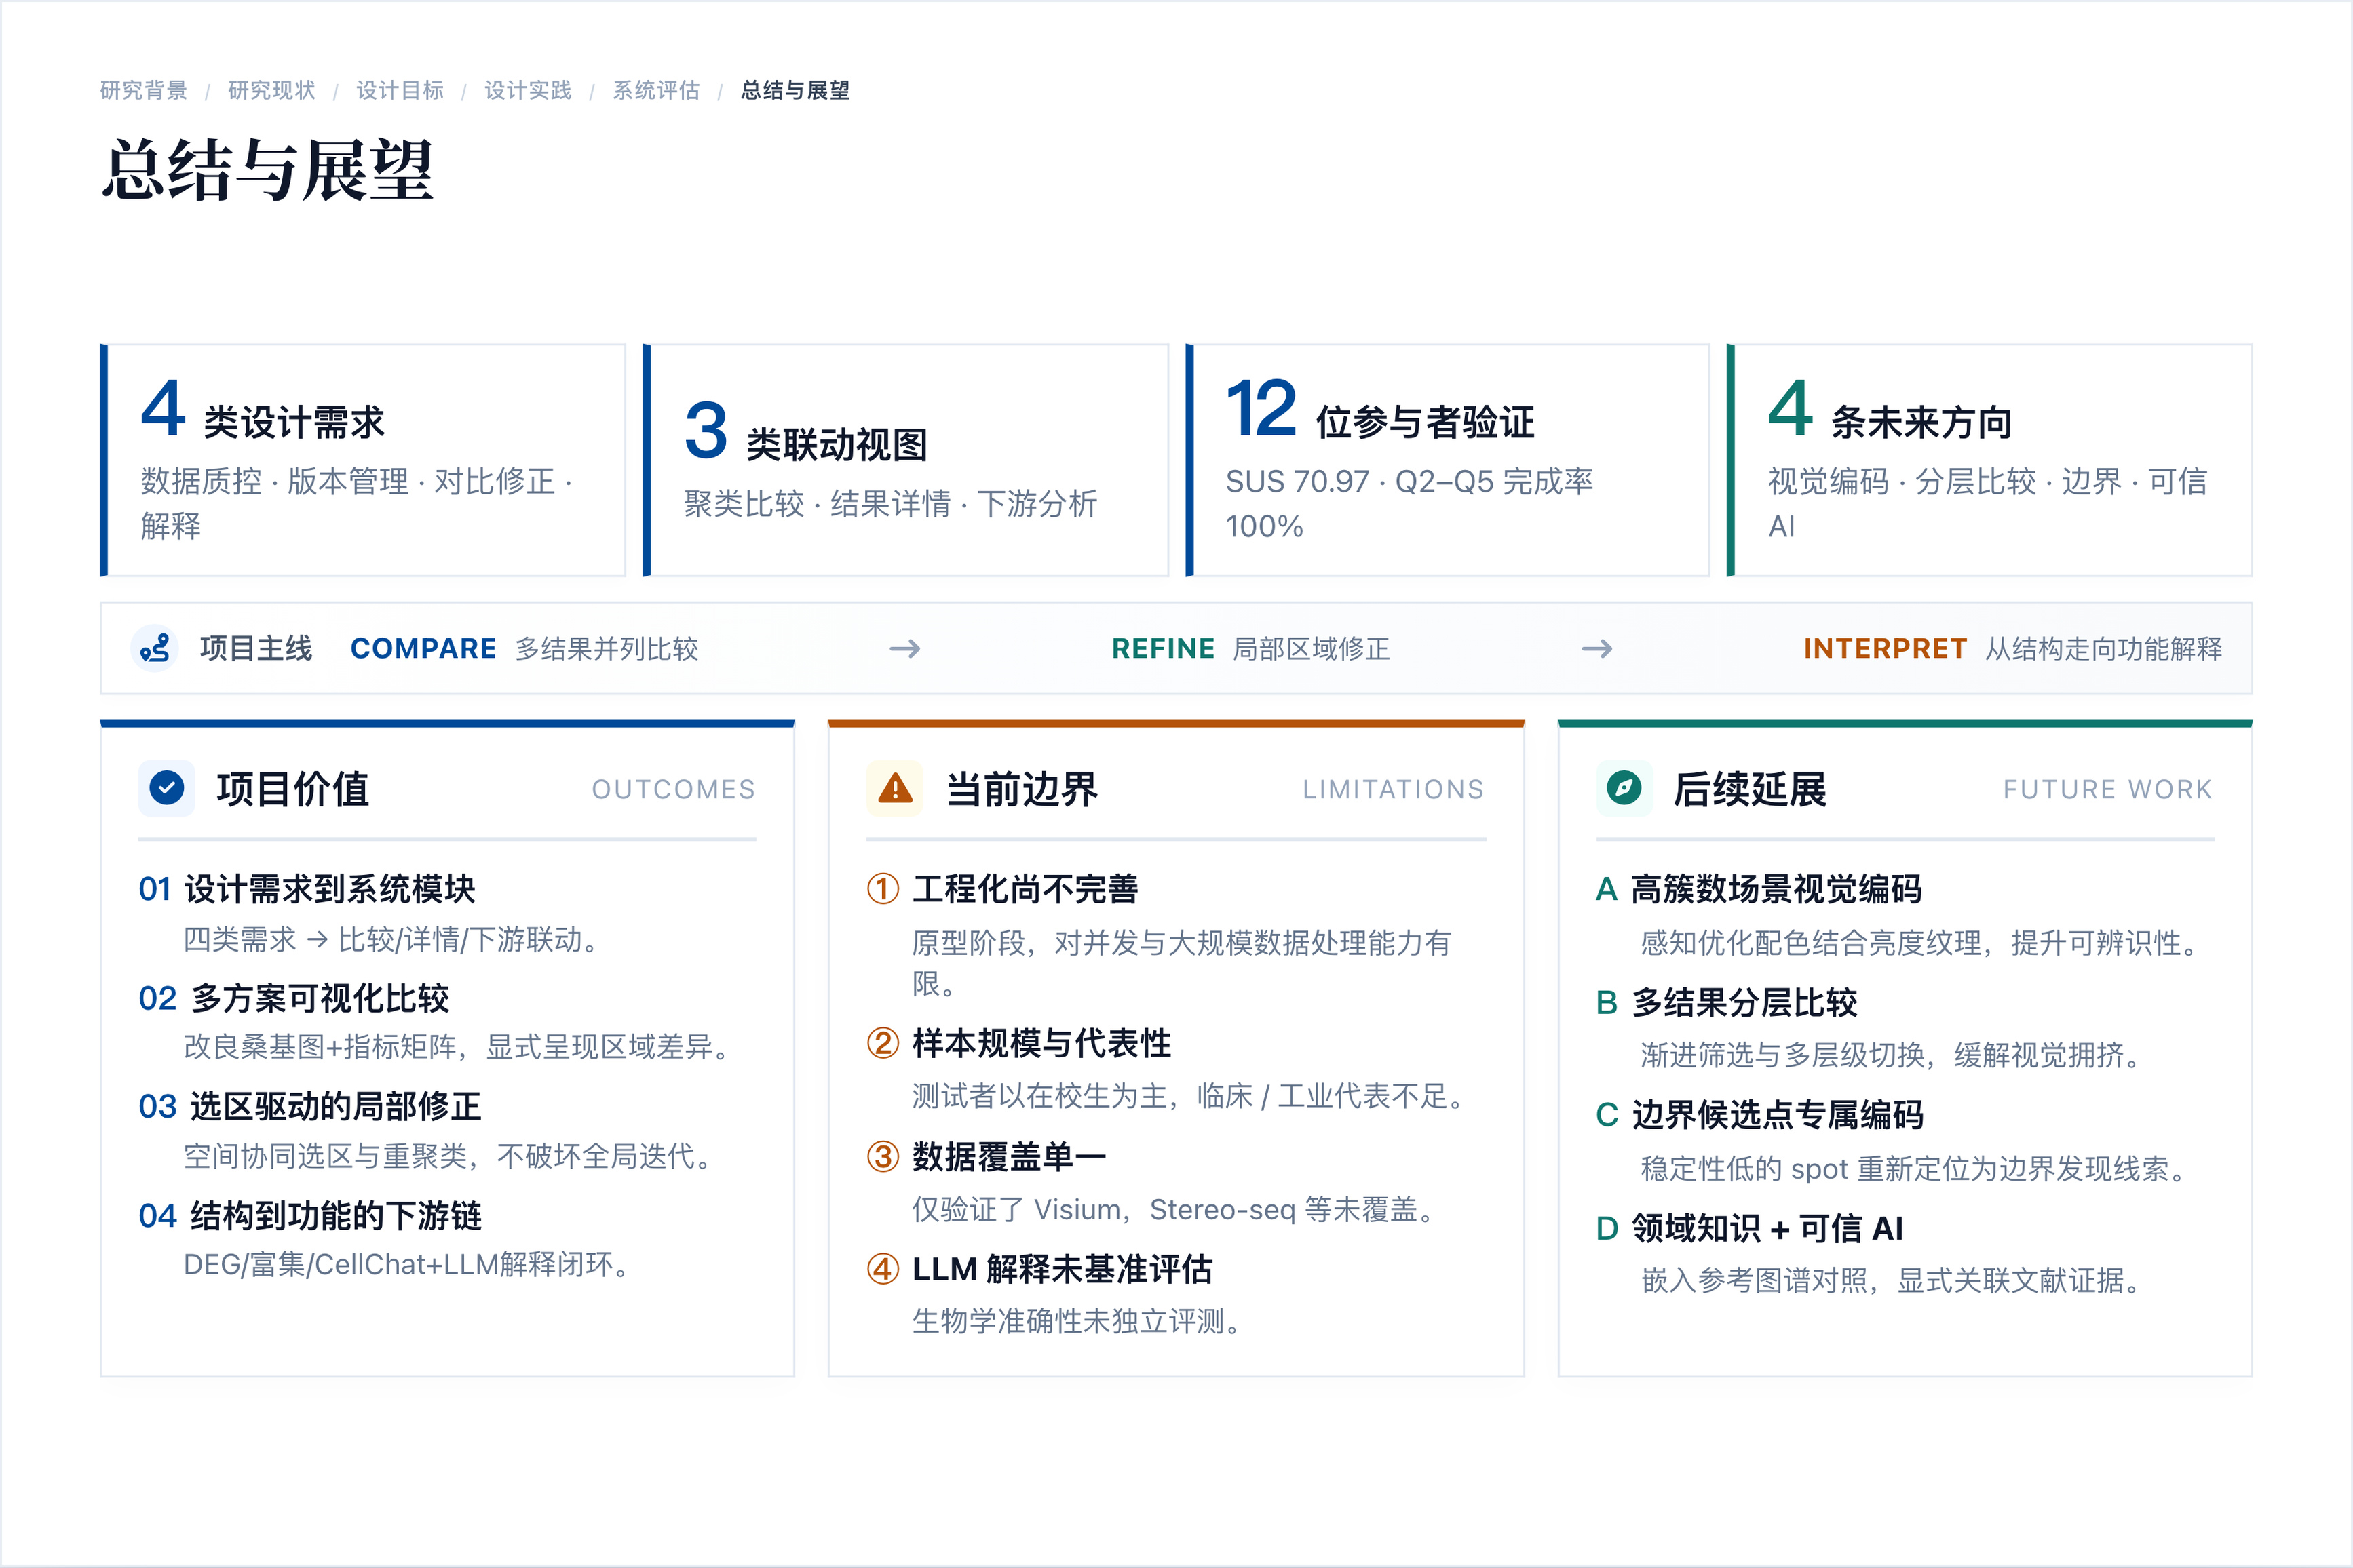Select the 4 条未来方向 stat card

pyautogui.click(x=1990, y=460)
